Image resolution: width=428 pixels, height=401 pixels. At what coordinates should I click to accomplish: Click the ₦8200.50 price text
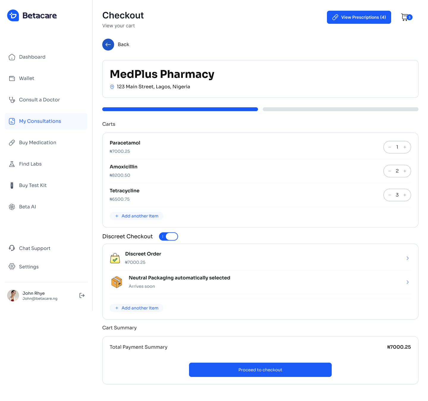(120, 175)
